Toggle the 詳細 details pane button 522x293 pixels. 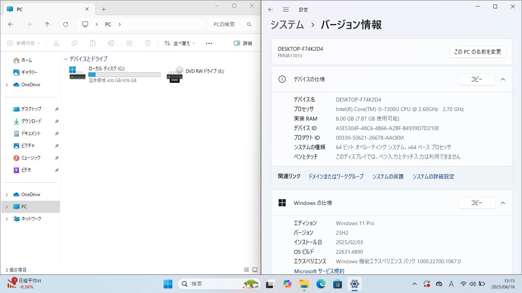click(x=243, y=43)
